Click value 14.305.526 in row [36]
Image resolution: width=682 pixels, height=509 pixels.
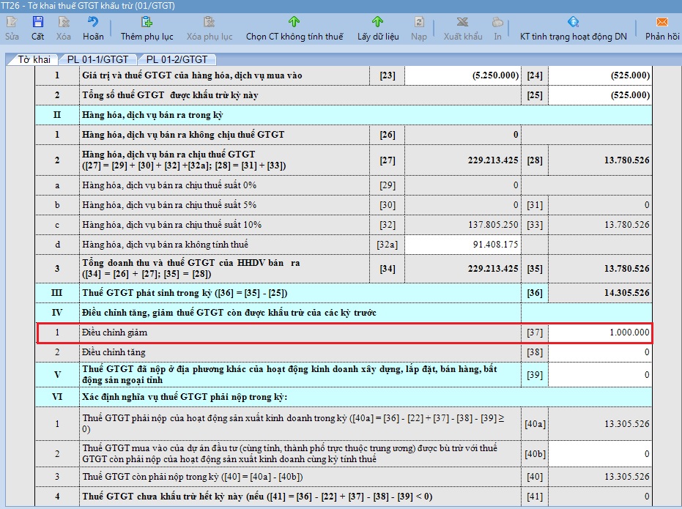pos(626,293)
